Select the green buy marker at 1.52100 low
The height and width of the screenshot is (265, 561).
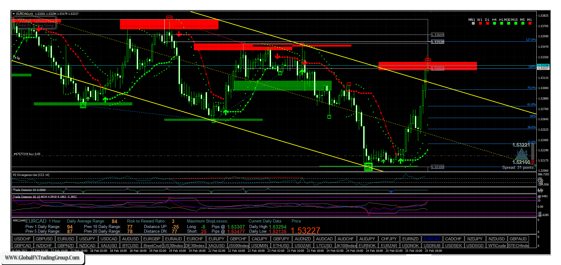coord(368,167)
